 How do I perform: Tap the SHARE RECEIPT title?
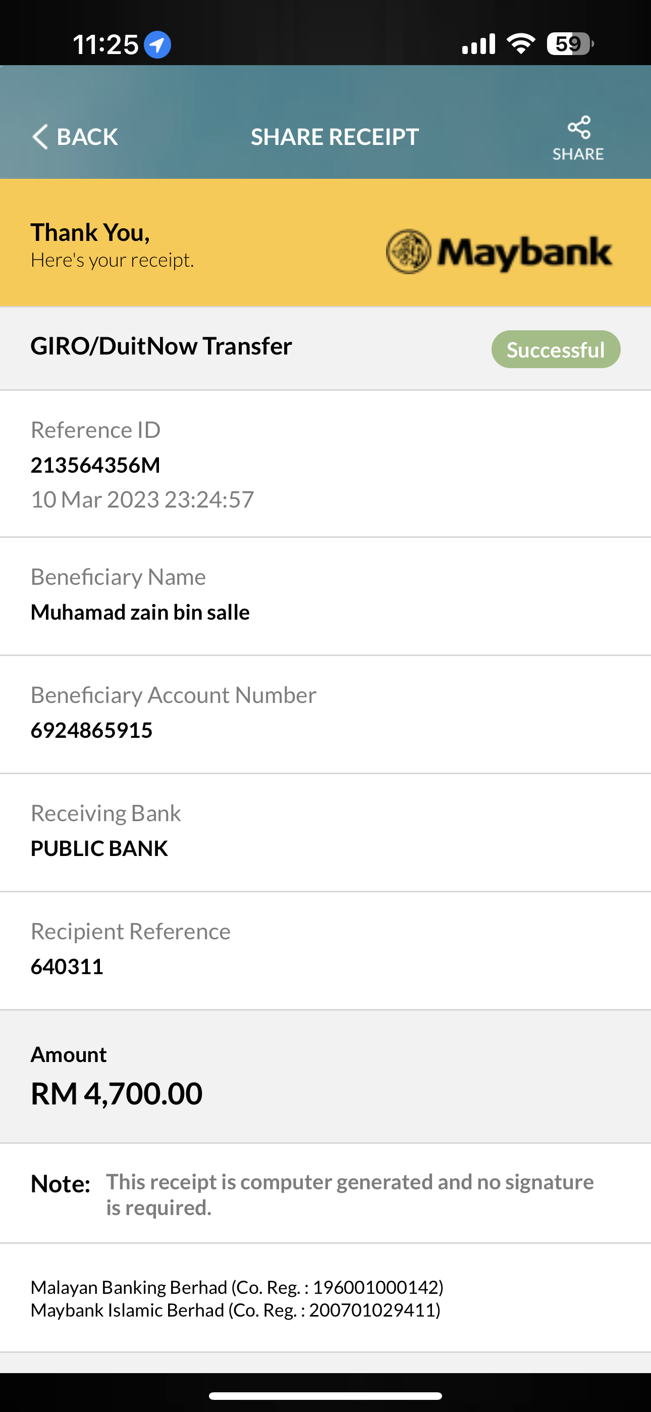[335, 136]
